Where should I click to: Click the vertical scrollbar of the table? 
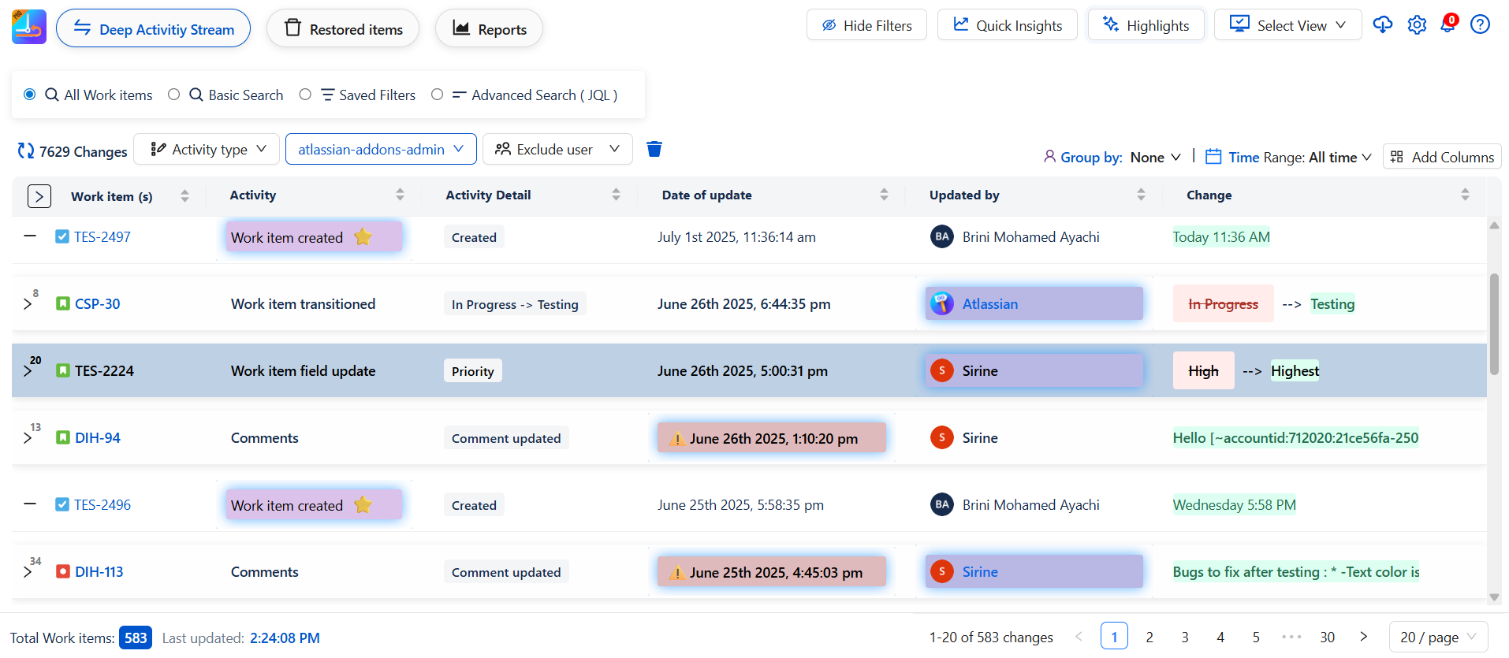coord(1493,324)
